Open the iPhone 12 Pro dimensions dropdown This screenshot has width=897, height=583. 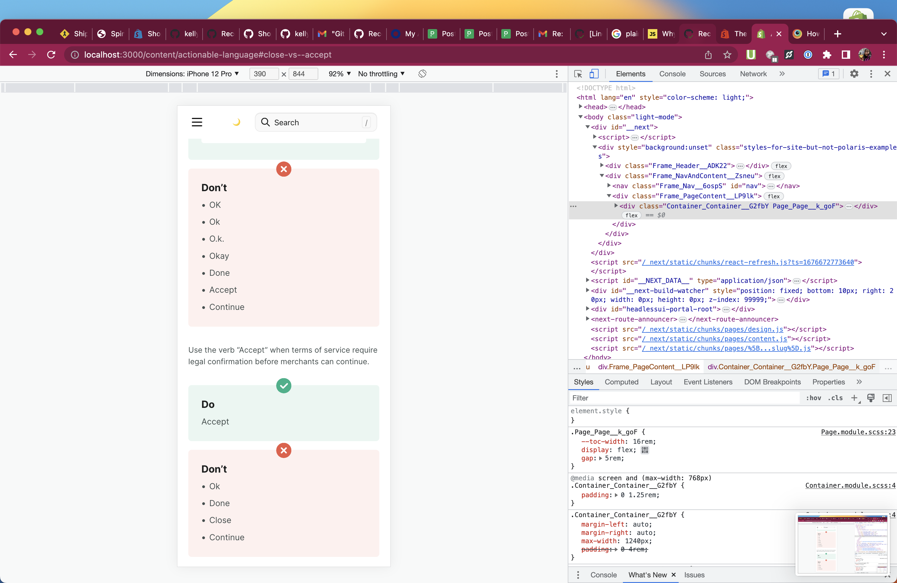(192, 74)
